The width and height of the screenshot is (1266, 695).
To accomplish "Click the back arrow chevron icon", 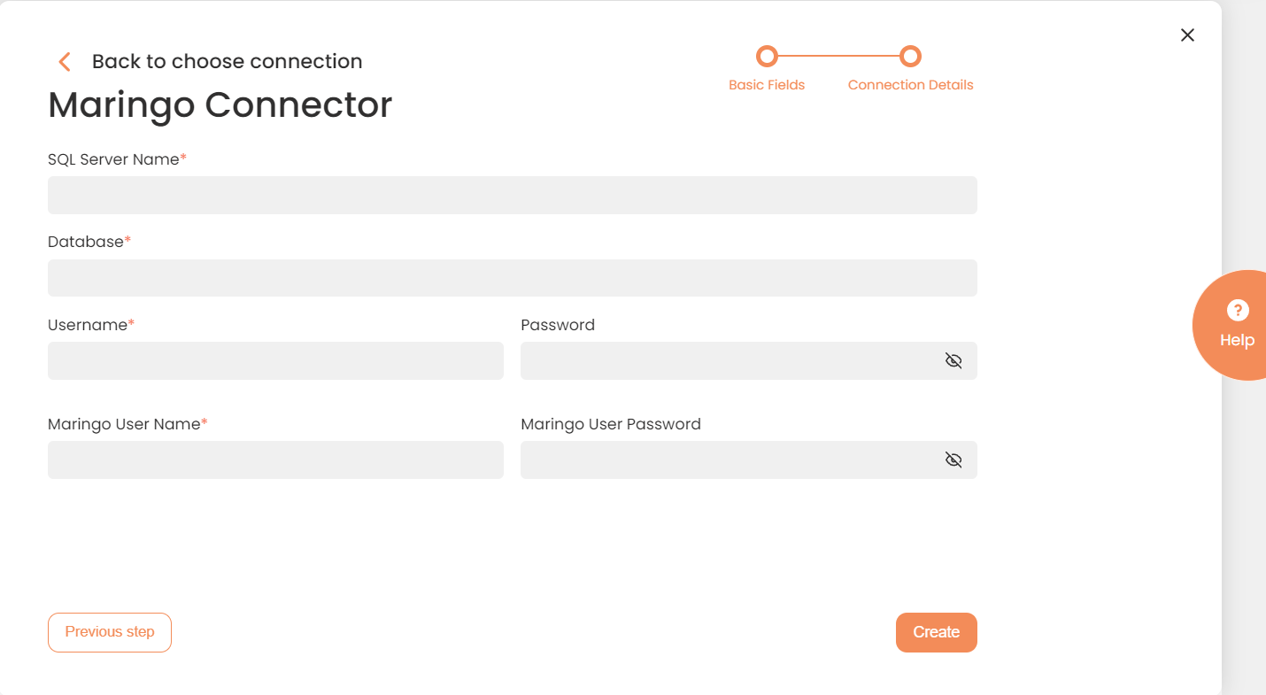I will pos(64,61).
